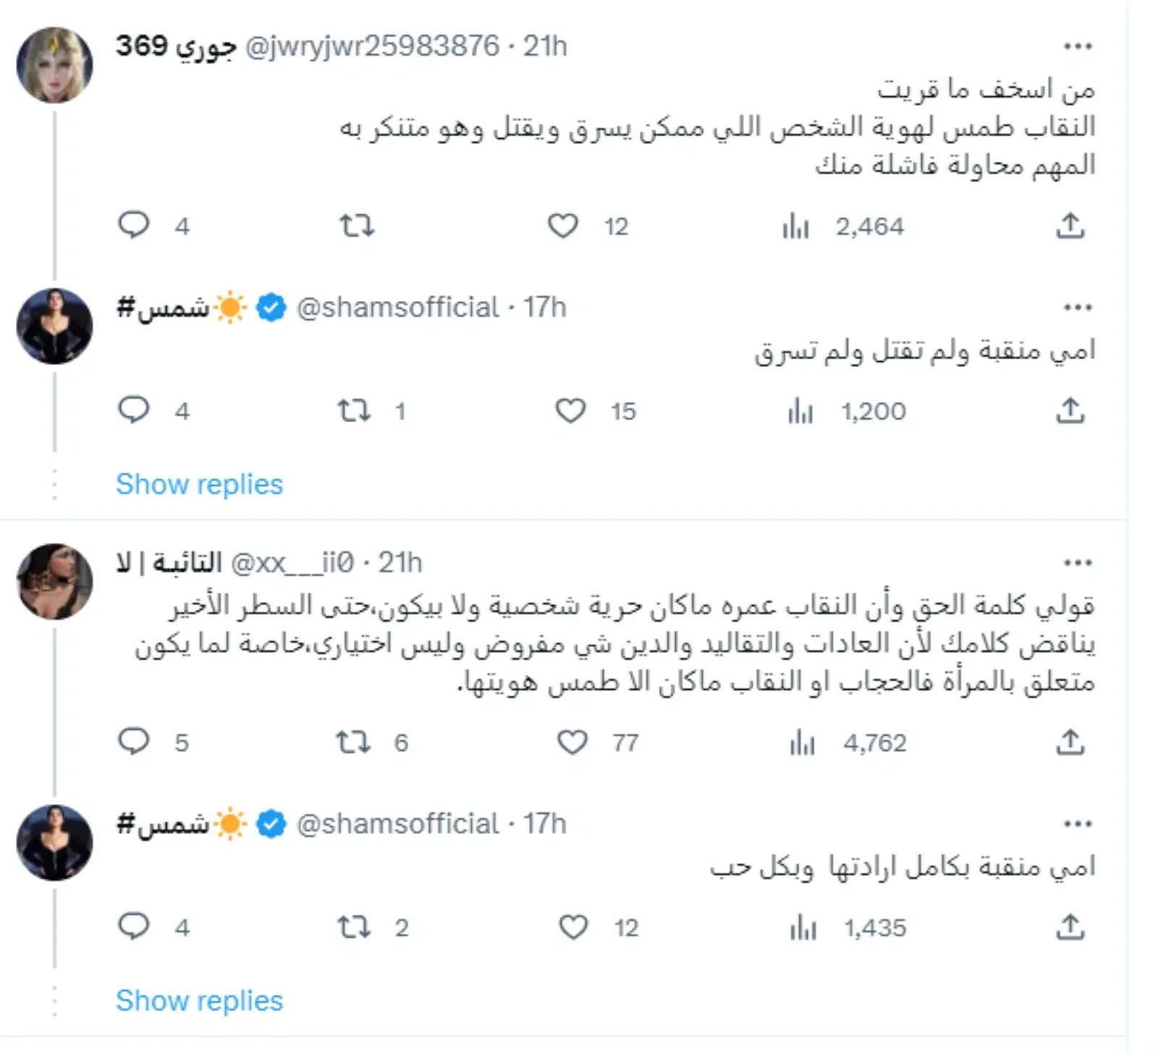This screenshot has height=1054, width=1158.
Task: Open the @jwryjwr25983876 username link
Action: point(372,46)
